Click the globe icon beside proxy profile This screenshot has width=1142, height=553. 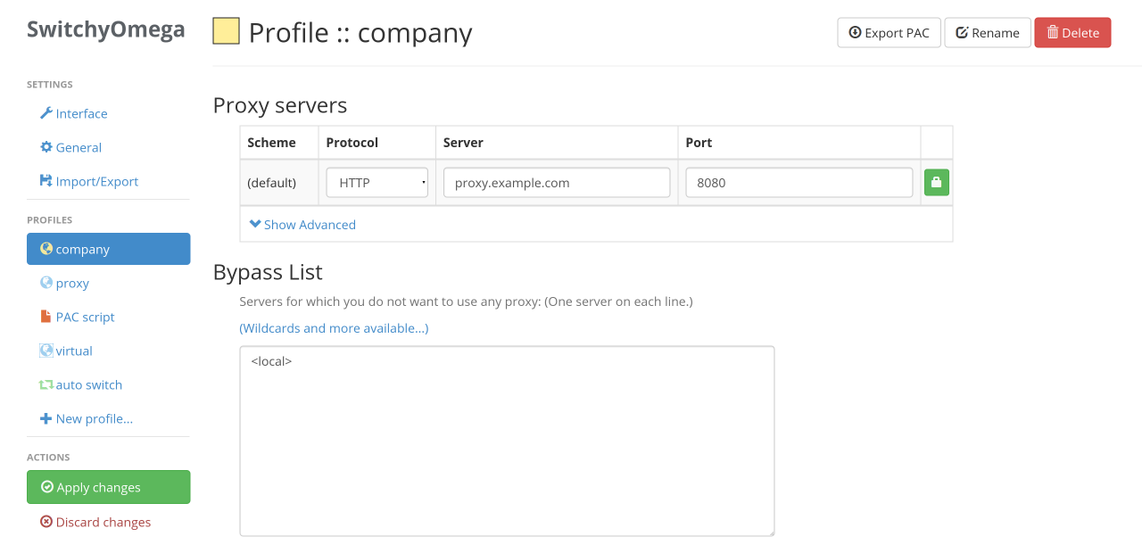pyautogui.click(x=46, y=283)
